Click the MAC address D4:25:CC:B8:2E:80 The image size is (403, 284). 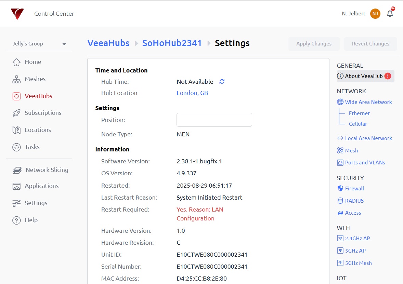click(201, 278)
